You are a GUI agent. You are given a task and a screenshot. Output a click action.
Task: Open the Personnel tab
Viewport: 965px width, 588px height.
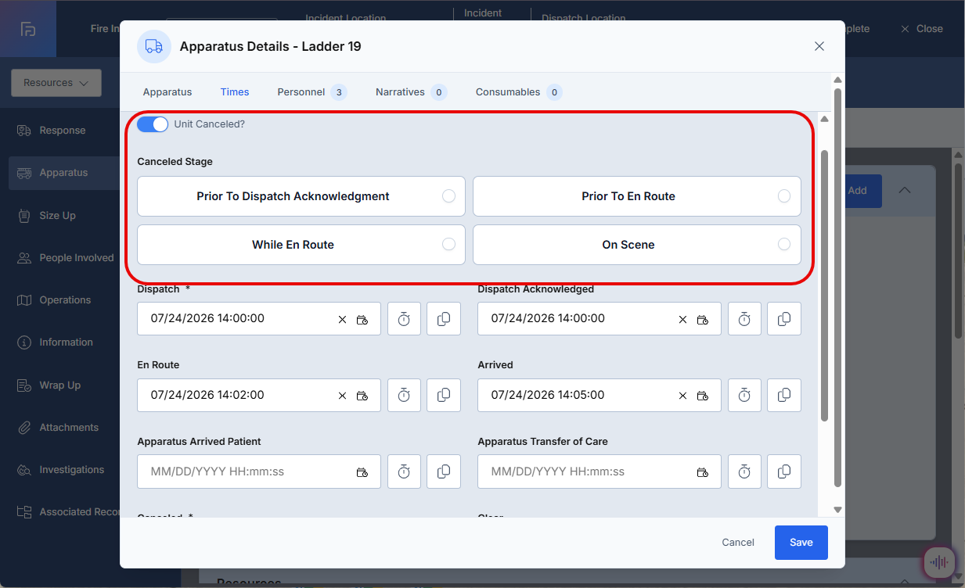pos(312,92)
